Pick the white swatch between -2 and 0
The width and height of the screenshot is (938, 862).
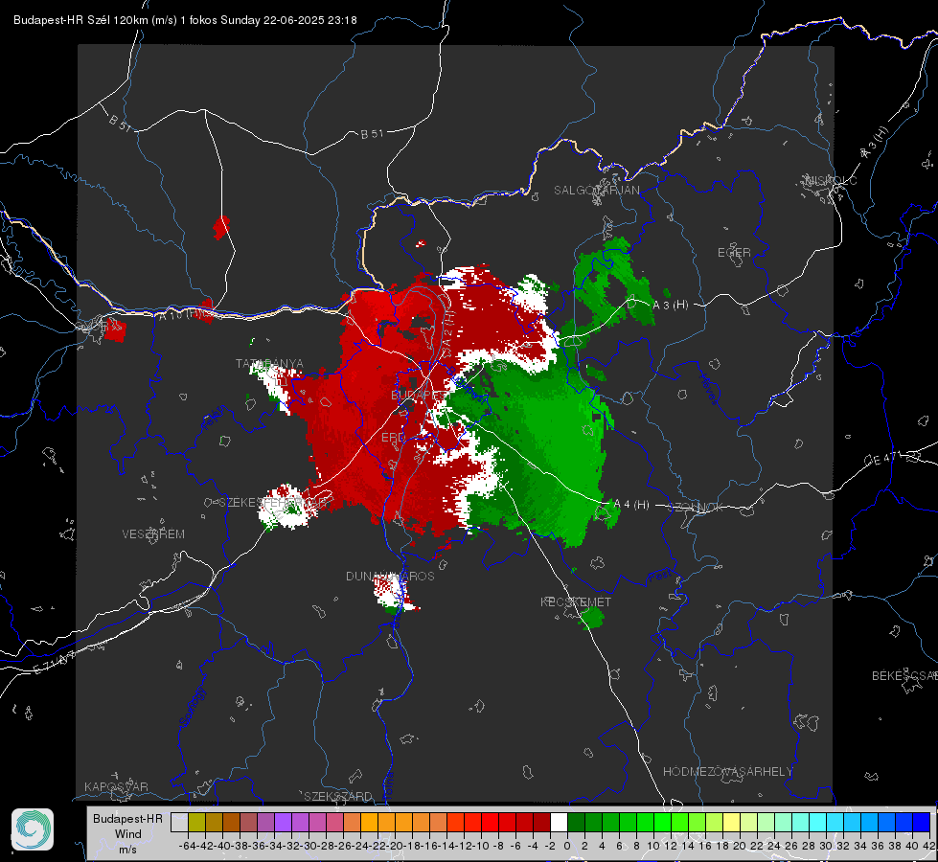click(x=559, y=822)
